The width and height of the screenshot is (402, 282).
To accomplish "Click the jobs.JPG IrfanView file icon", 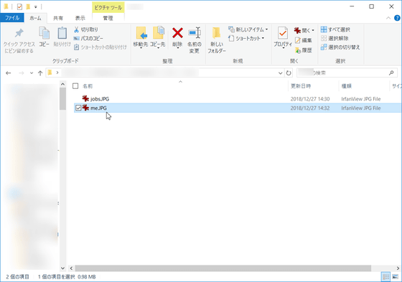I will (x=85, y=98).
